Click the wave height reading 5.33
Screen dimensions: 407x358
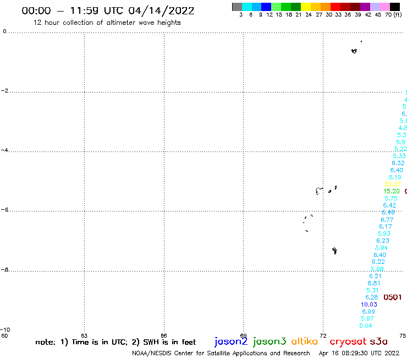pos(399,156)
